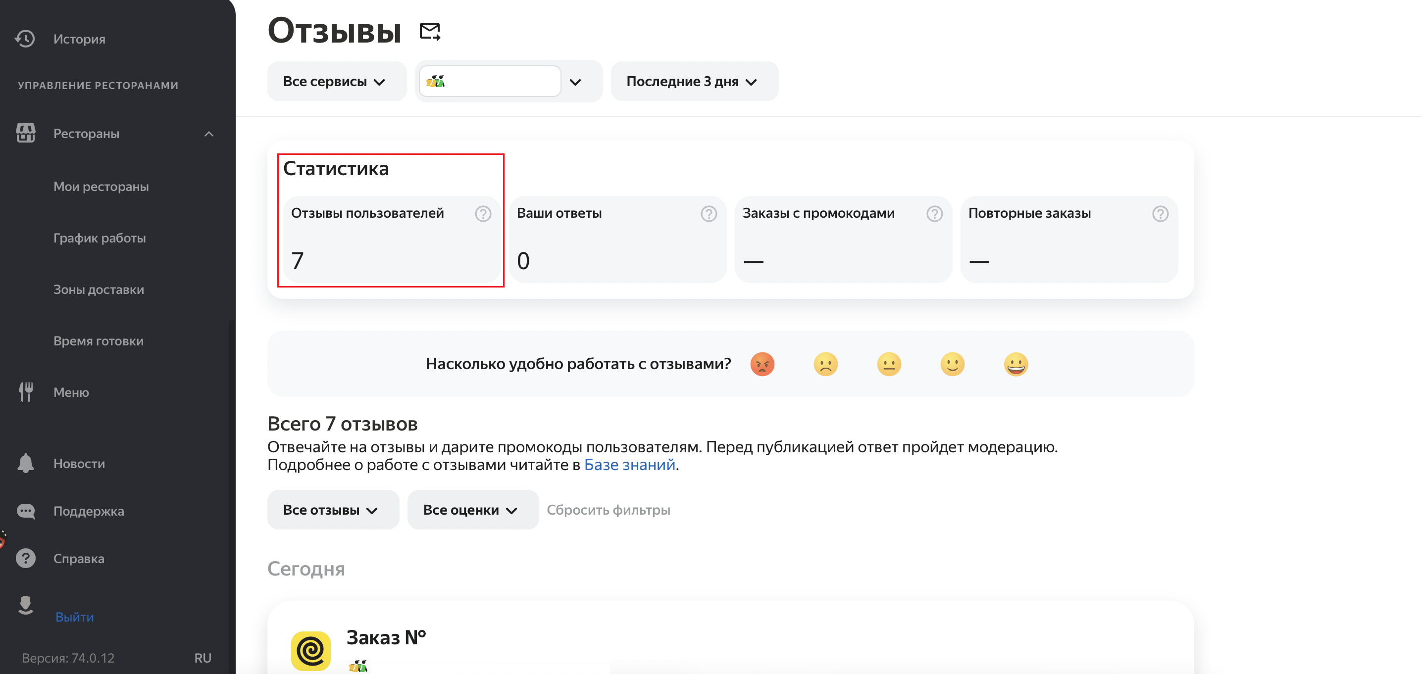Click the Заказы с промокодами card
The width and height of the screenshot is (1422, 674).
click(x=843, y=240)
